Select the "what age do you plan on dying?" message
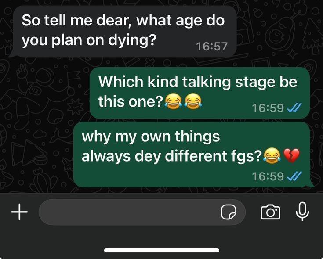Image resolution: width=323 pixels, height=259 pixels. [123, 30]
